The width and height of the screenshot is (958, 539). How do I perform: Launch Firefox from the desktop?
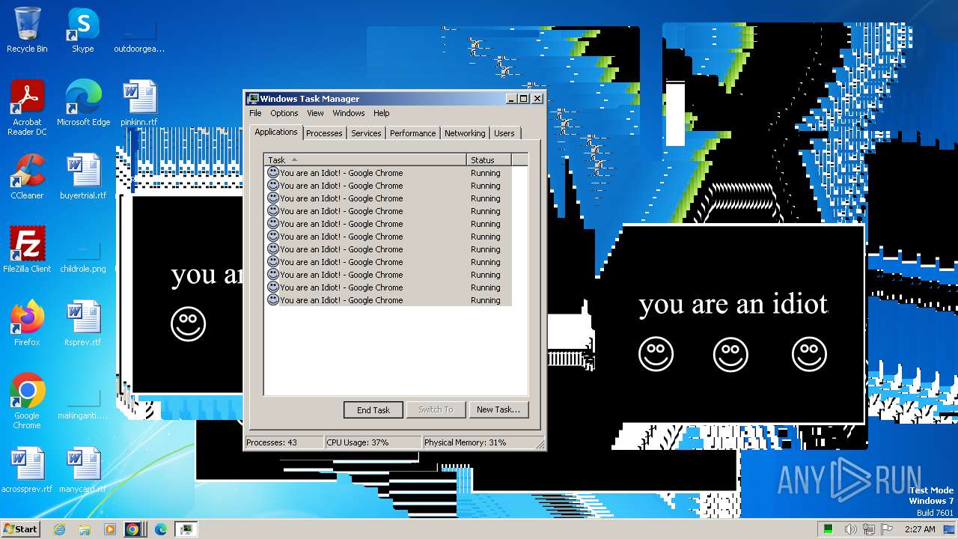pyautogui.click(x=27, y=324)
